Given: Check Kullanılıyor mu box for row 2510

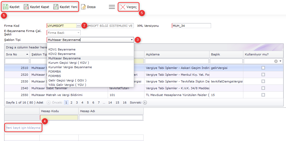Looking at the screenshot, I should 263,68.
